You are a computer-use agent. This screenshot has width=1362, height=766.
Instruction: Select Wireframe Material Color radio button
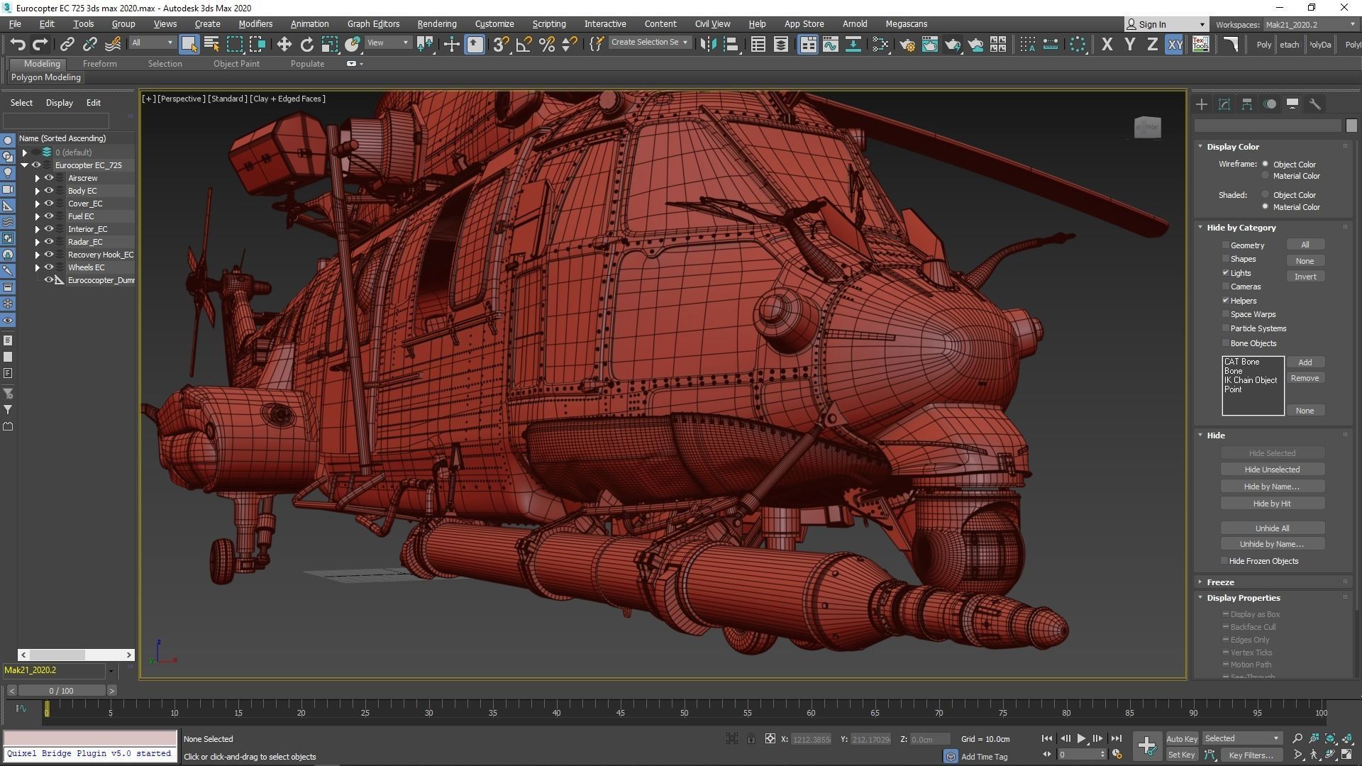(x=1265, y=176)
